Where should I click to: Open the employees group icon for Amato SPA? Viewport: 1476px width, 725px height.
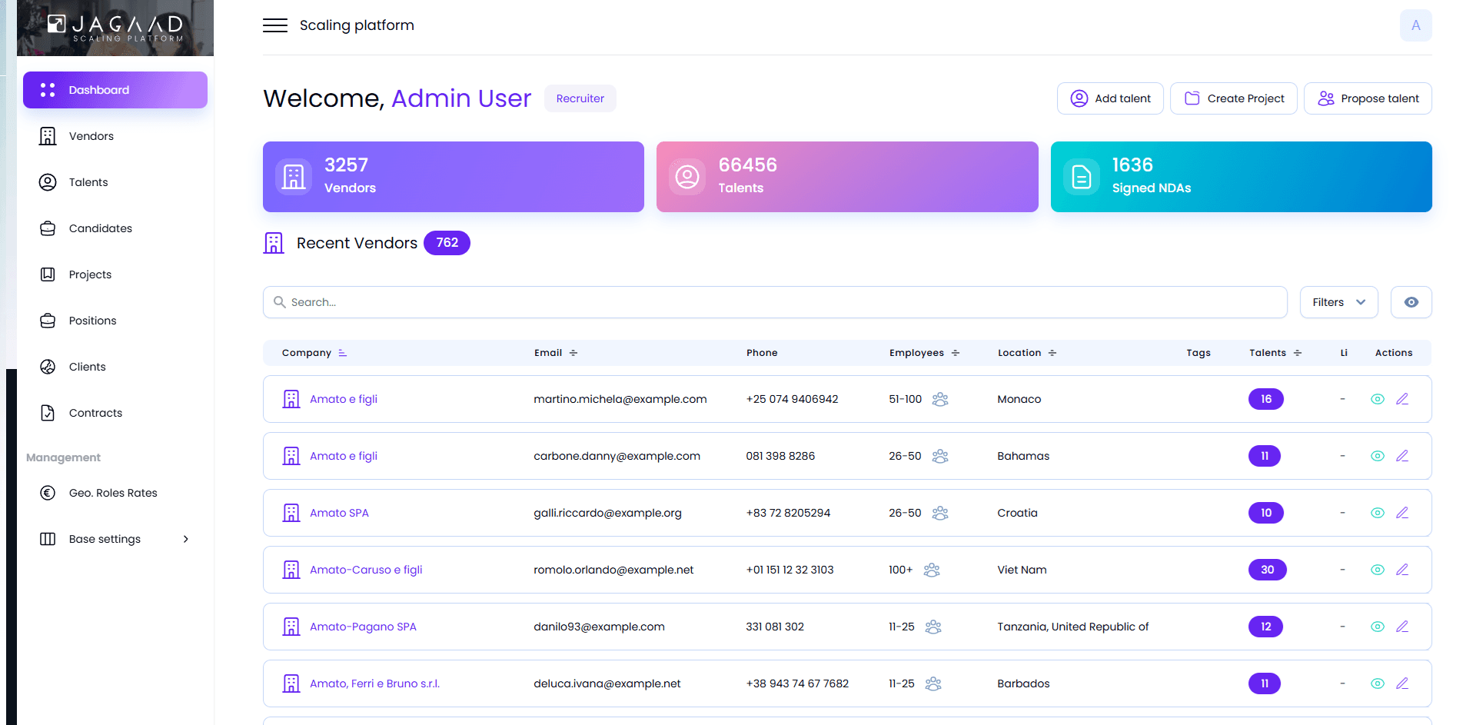940,513
